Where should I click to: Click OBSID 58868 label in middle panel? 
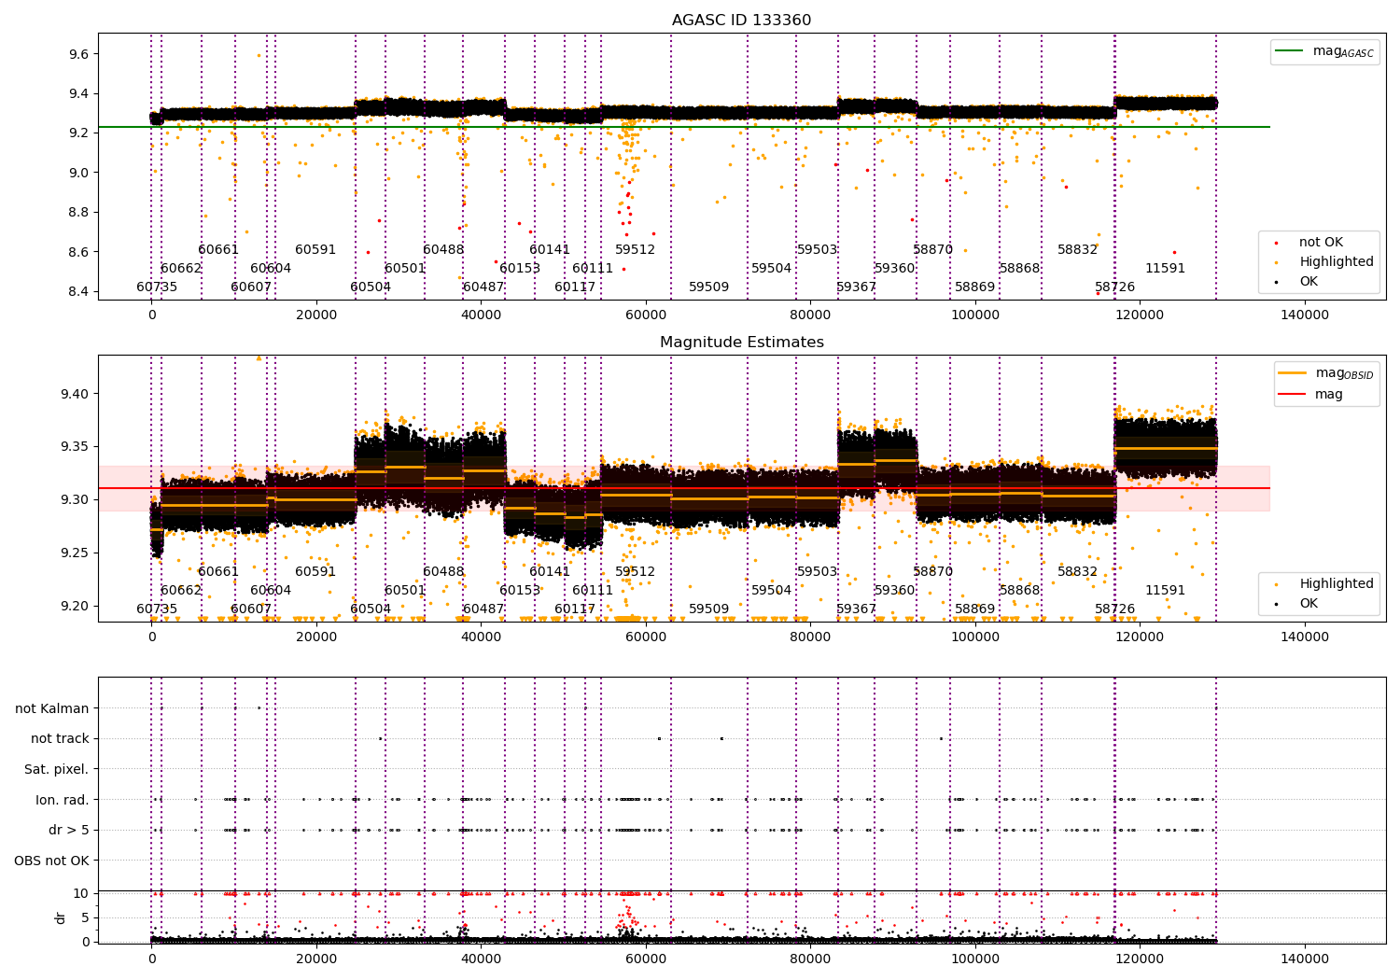[1020, 590]
